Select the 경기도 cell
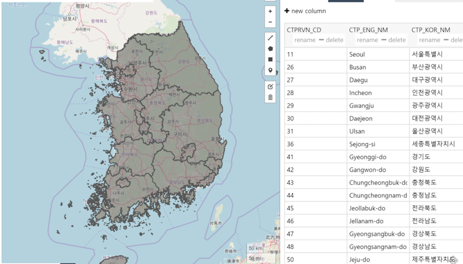 [436, 157]
